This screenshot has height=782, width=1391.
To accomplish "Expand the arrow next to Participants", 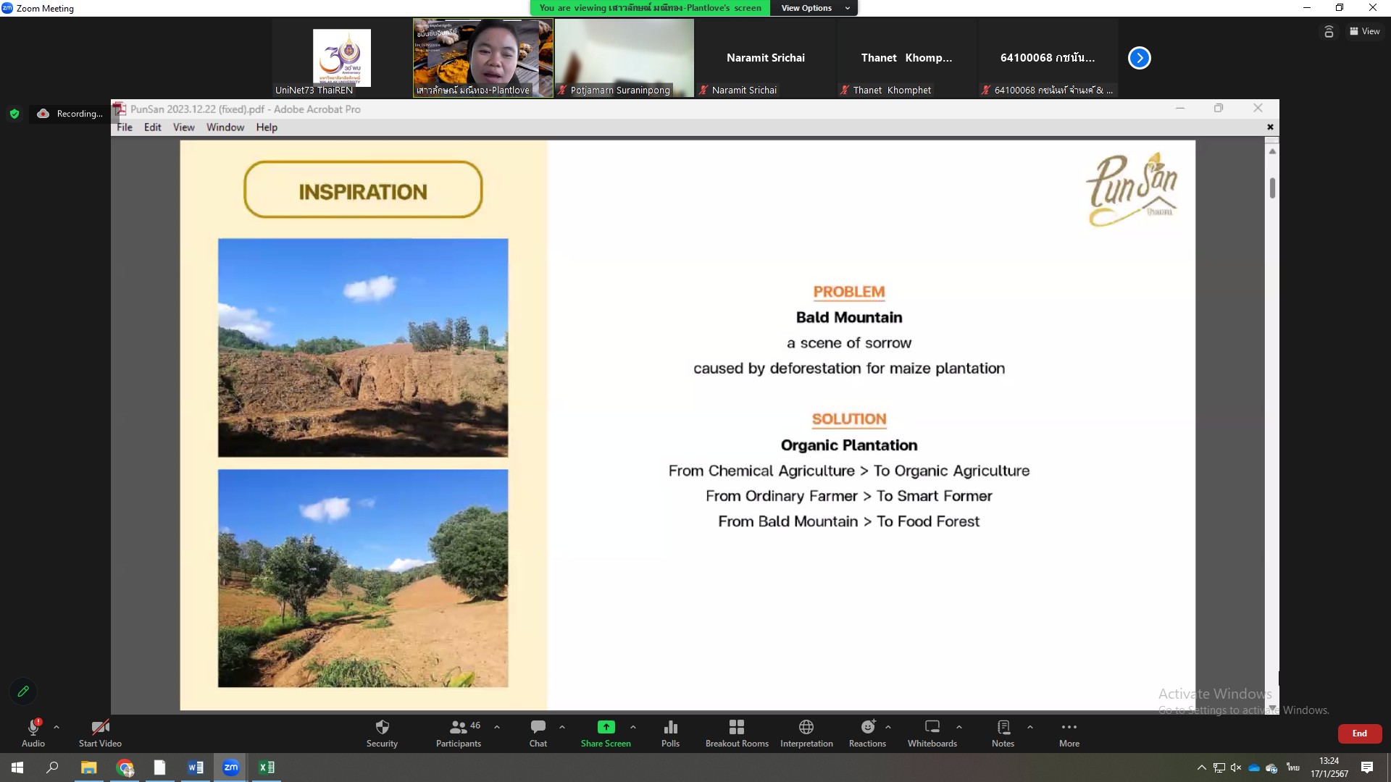I will pos(497,727).
